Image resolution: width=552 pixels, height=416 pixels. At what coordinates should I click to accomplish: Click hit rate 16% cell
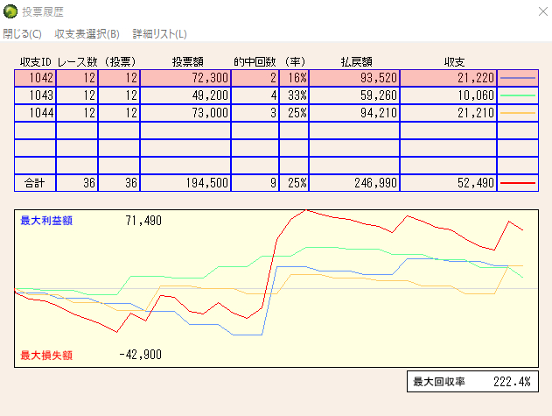coord(294,78)
